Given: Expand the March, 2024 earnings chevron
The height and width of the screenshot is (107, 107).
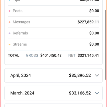Looking at the screenshot, I should (97, 93).
